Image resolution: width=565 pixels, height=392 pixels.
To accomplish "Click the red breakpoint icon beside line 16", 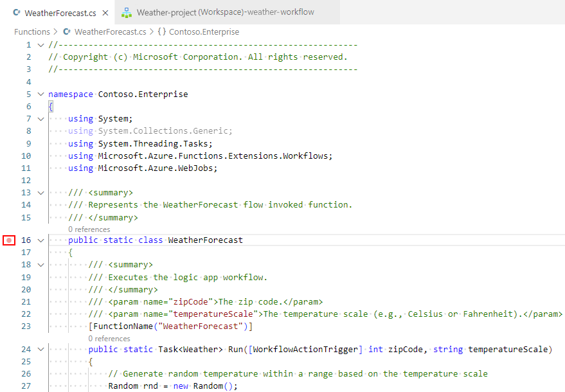I will point(9,240).
